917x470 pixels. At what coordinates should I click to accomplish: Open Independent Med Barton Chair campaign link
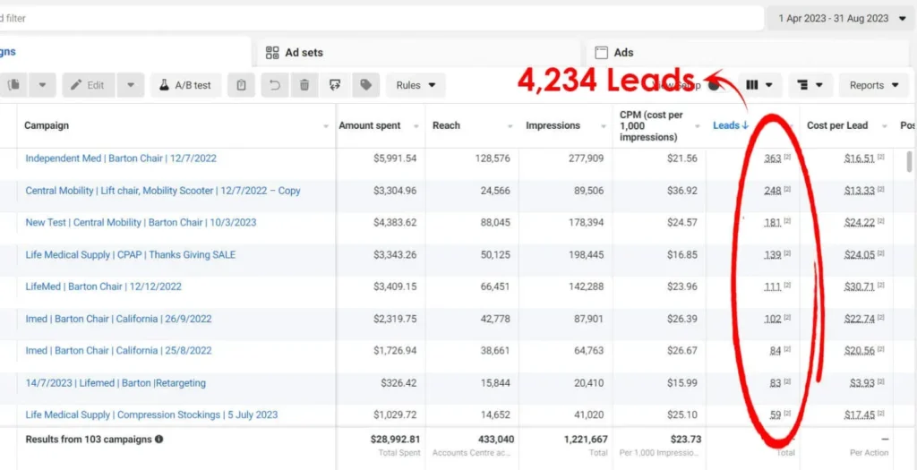click(121, 158)
